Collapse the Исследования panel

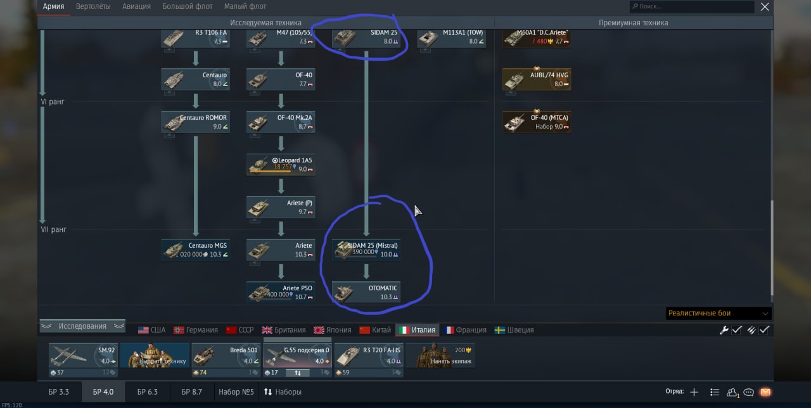(82, 326)
